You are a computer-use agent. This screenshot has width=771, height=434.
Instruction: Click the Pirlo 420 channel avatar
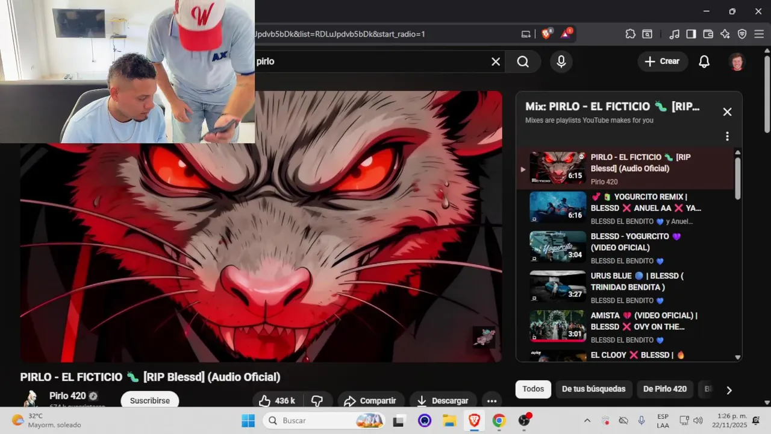click(x=31, y=399)
